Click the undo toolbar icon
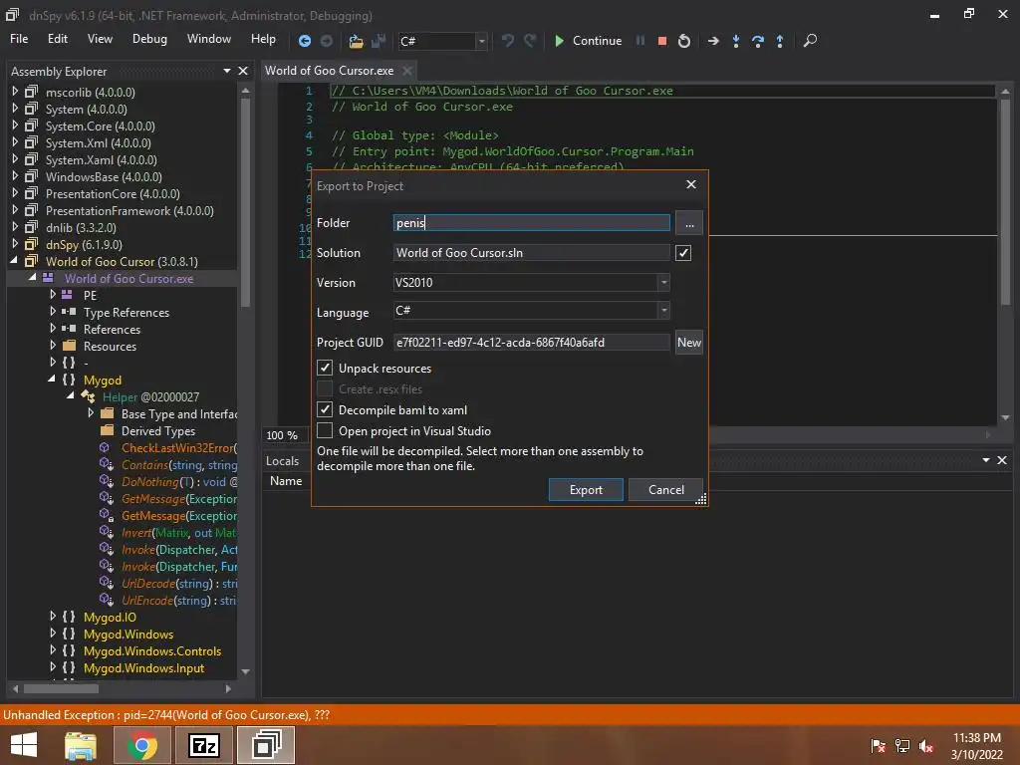Screen dimensions: 1020x765 pos(507,41)
